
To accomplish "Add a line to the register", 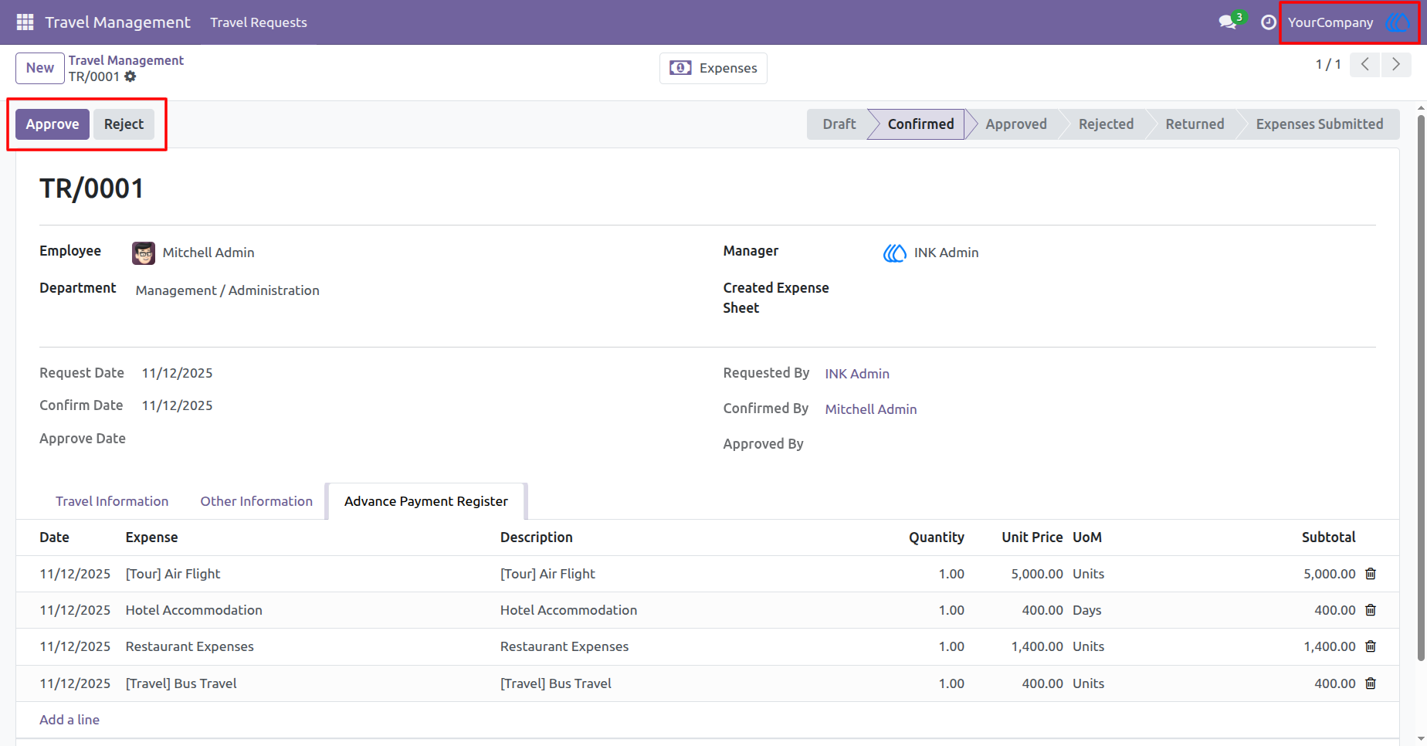I will 69,720.
